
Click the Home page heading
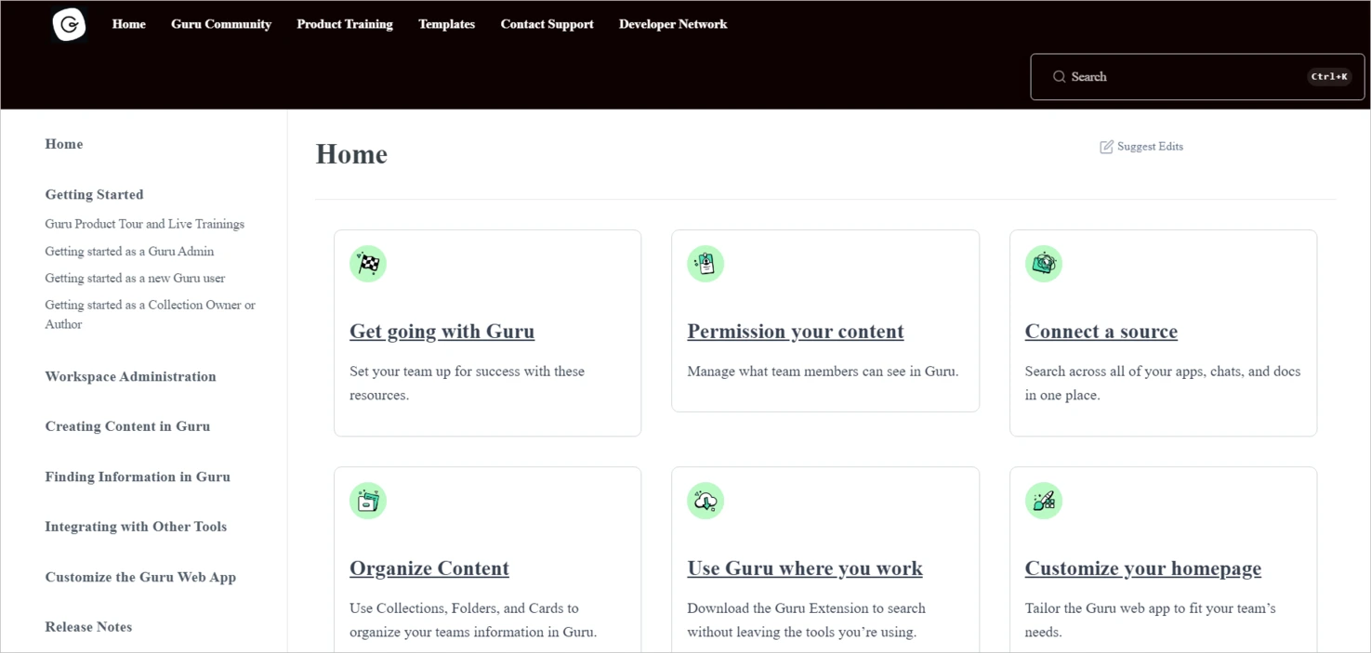click(x=351, y=154)
